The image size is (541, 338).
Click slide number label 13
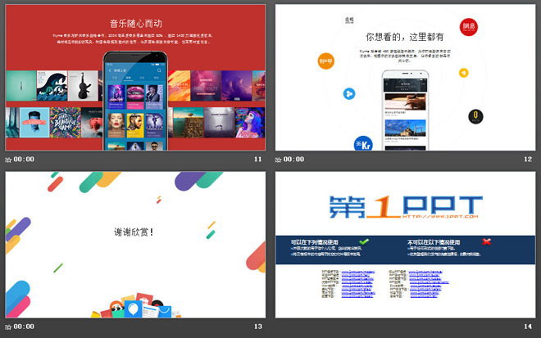(257, 327)
